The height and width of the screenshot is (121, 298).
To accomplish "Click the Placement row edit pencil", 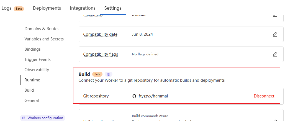I will [275, 15].
